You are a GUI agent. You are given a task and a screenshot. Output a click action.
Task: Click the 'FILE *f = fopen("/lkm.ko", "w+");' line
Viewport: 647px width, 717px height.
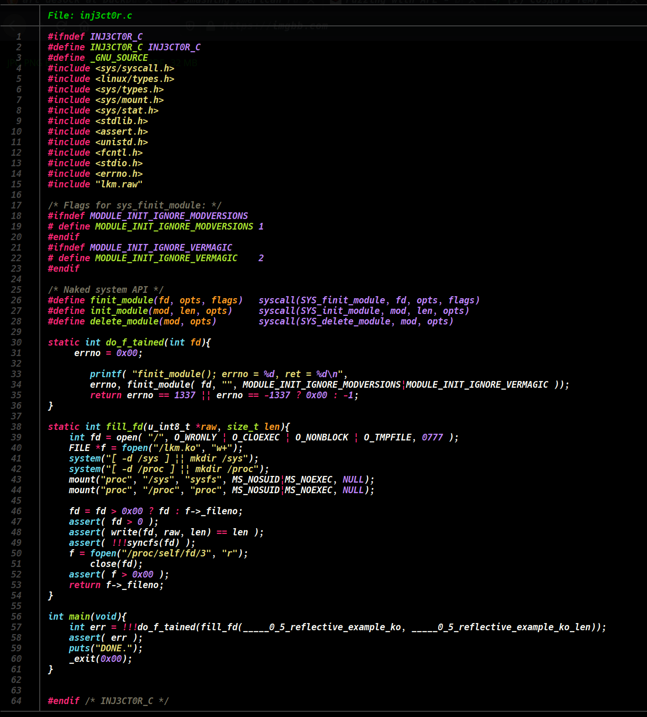156,448
